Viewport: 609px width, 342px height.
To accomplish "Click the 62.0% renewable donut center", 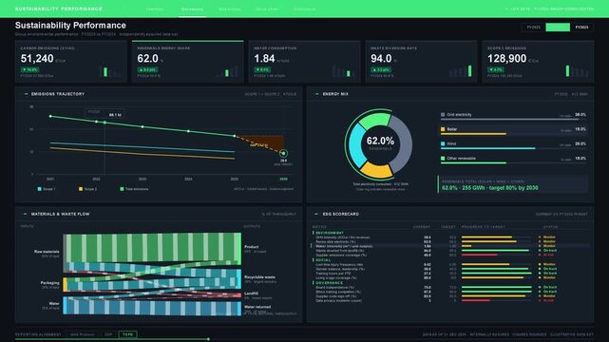I will click(380, 142).
